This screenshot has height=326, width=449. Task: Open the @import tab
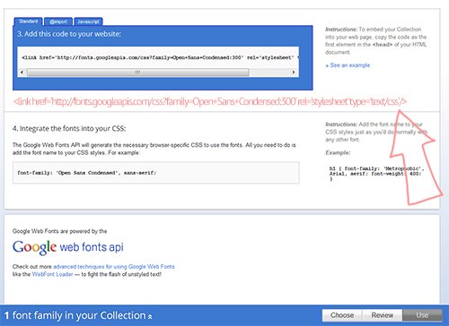[58, 21]
